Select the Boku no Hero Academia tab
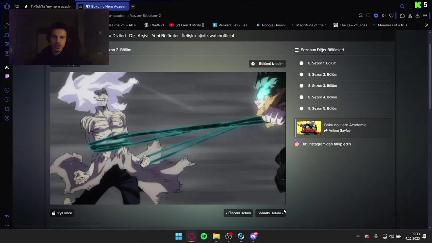 [102, 6]
